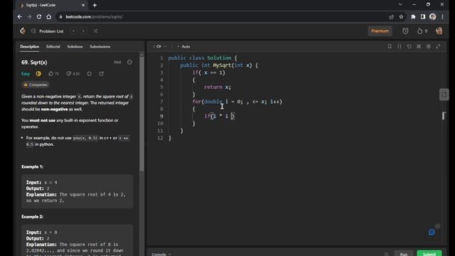Expand the Console panel

click(161, 255)
